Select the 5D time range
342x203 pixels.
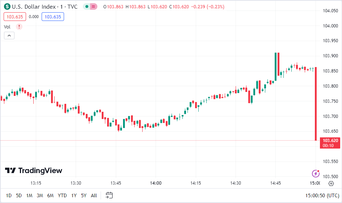[x=19, y=195]
